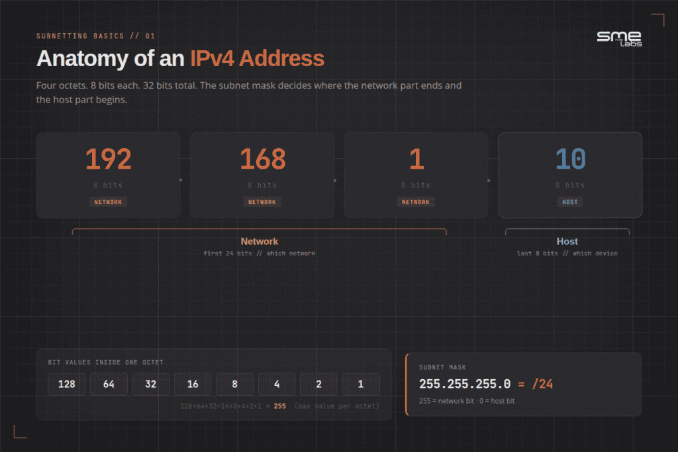Click the NETWORK badge under 192
Image resolution: width=678 pixels, height=452 pixels.
pyautogui.click(x=108, y=202)
